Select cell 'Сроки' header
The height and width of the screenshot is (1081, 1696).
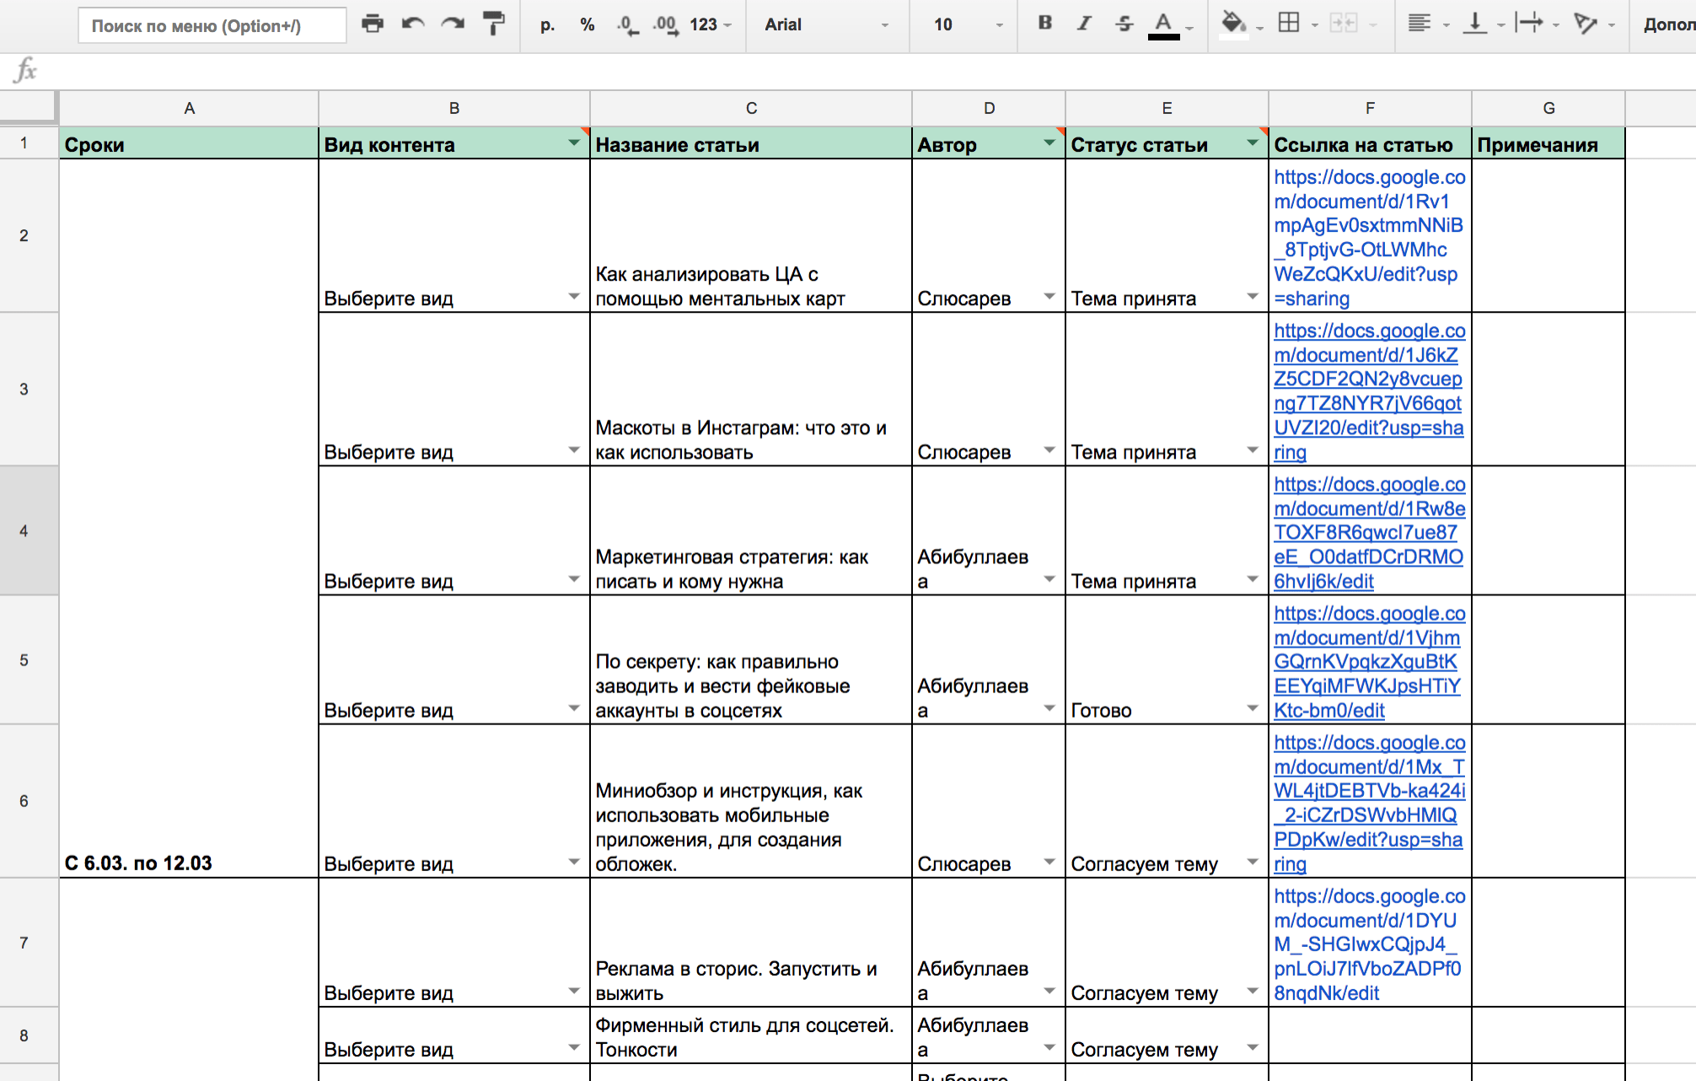(x=189, y=144)
